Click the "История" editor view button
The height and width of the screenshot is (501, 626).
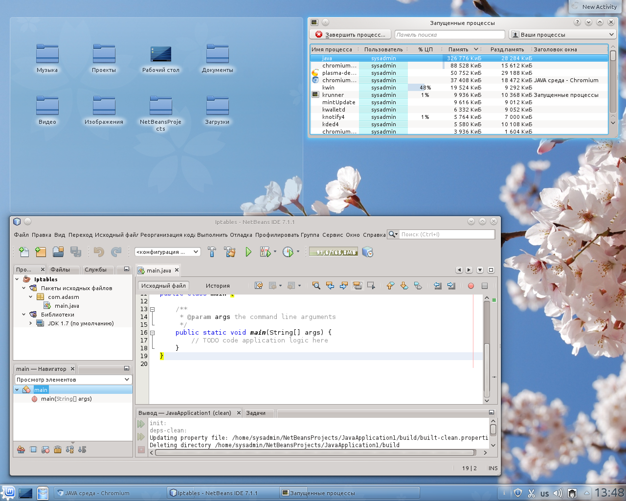(x=218, y=286)
